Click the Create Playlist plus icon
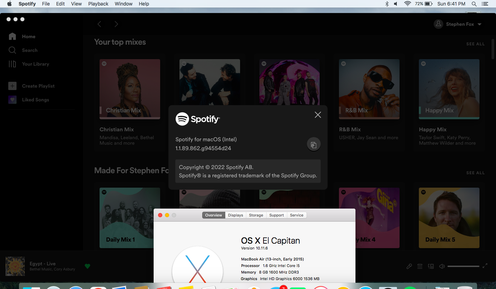 pyautogui.click(x=12, y=86)
